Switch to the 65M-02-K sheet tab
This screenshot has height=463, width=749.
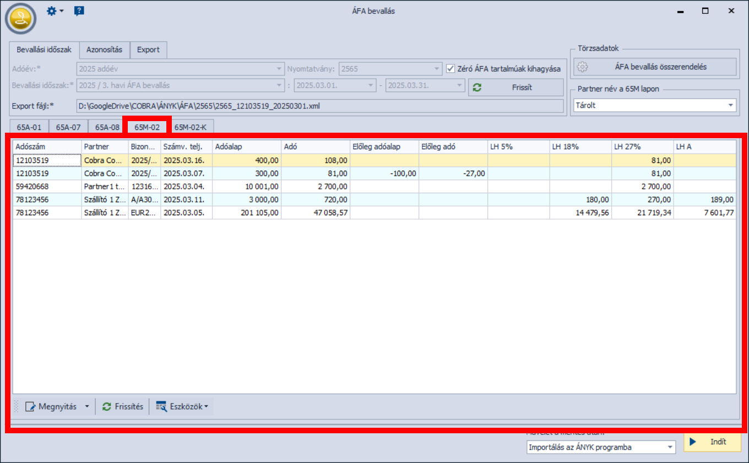[x=191, y=127]
